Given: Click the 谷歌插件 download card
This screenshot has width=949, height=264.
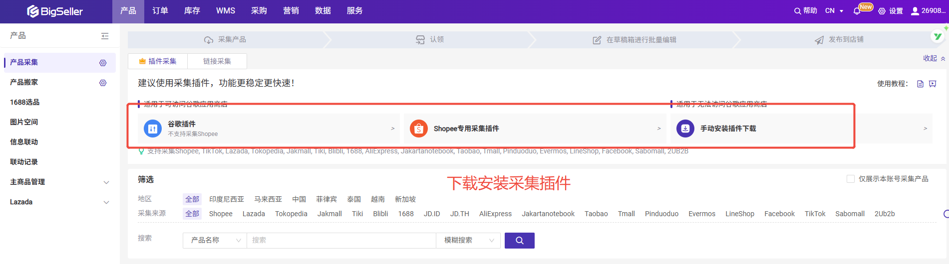Looking at the screenshot, I should point(269,129).
